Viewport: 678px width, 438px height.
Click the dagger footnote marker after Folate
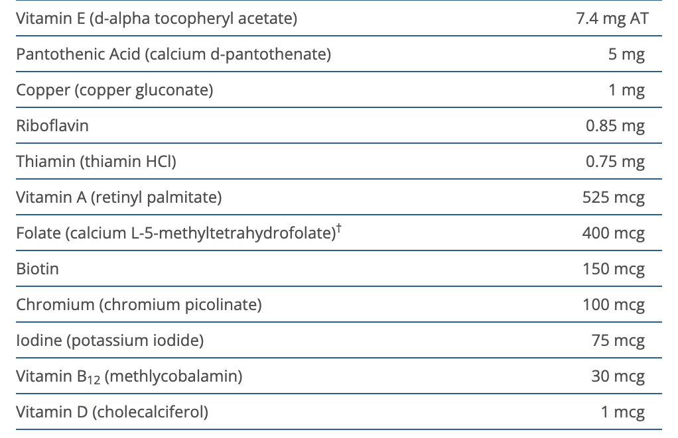point(340,229)
